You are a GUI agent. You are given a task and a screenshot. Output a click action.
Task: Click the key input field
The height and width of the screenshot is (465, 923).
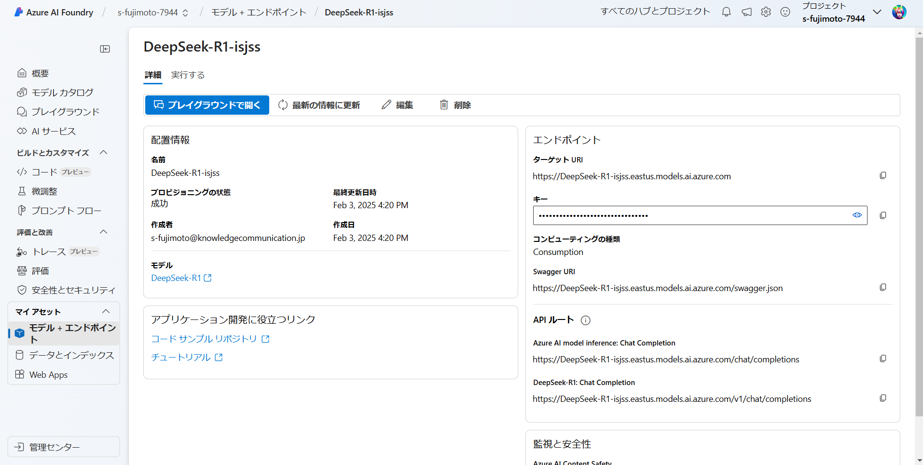pos(700,215)
